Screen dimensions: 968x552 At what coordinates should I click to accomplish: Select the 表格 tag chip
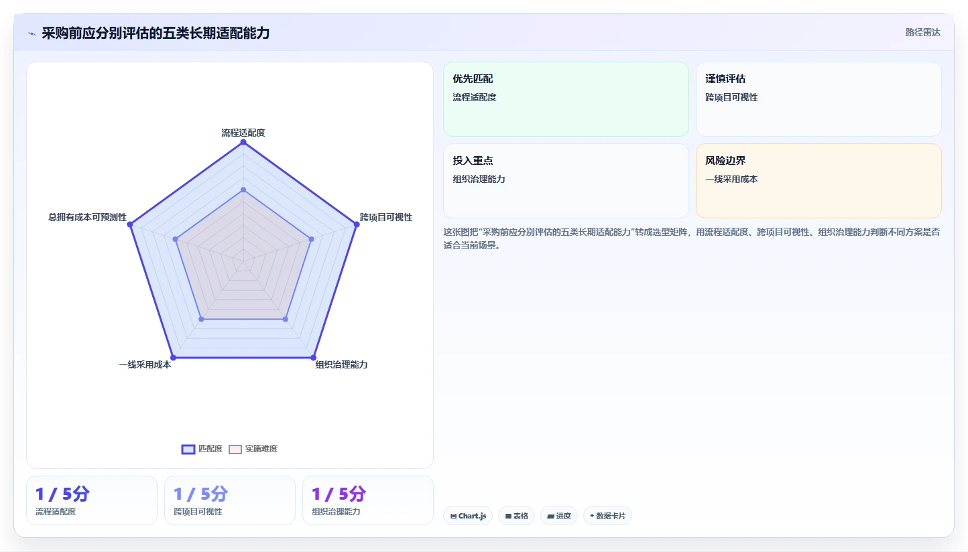point(516,516)
